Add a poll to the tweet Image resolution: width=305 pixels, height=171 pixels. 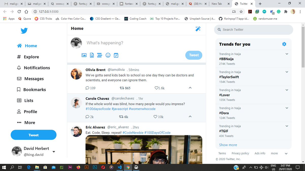(100, 55)
